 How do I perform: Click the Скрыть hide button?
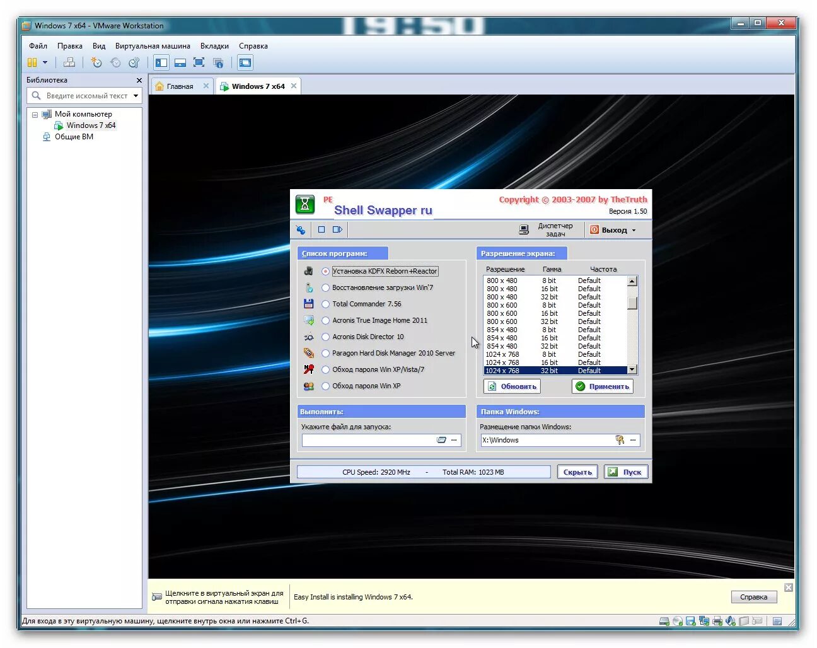[577, 472]
